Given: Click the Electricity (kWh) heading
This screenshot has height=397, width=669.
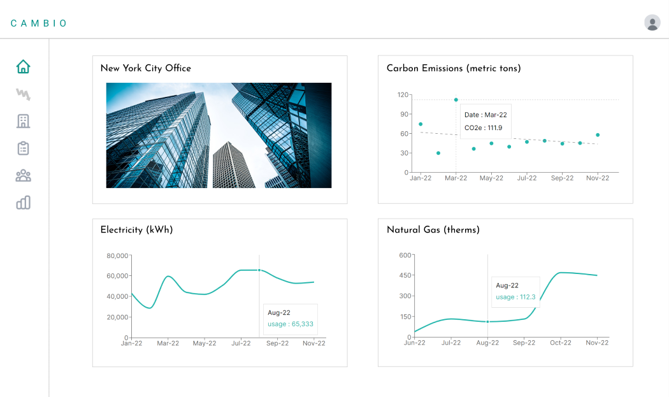Looking at the screenshot, I should coord(136,229).
